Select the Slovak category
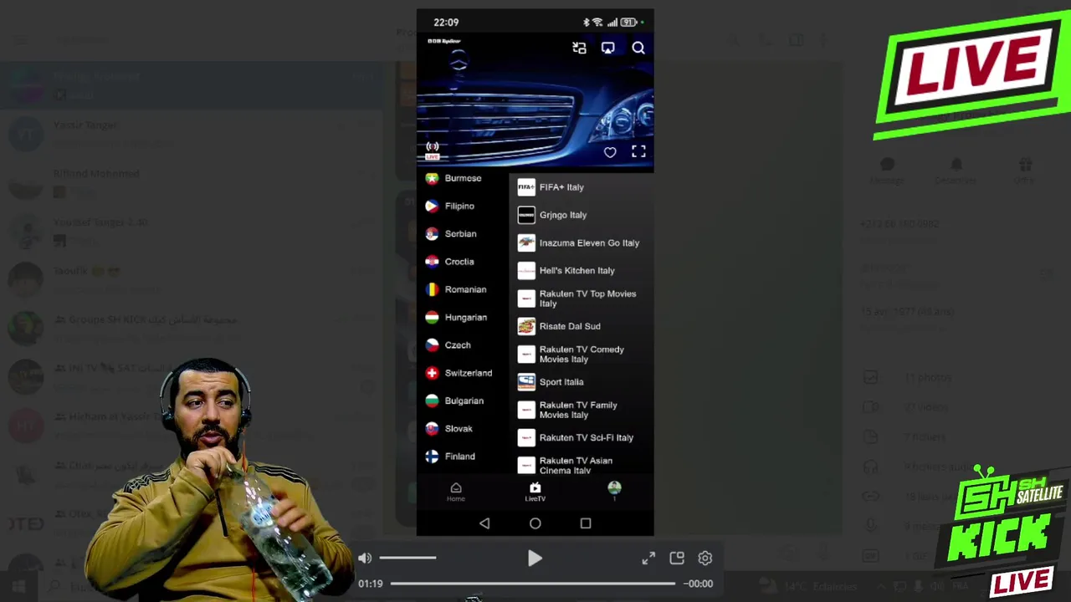The image size is (1071, 602). click(x=463, y=429)
